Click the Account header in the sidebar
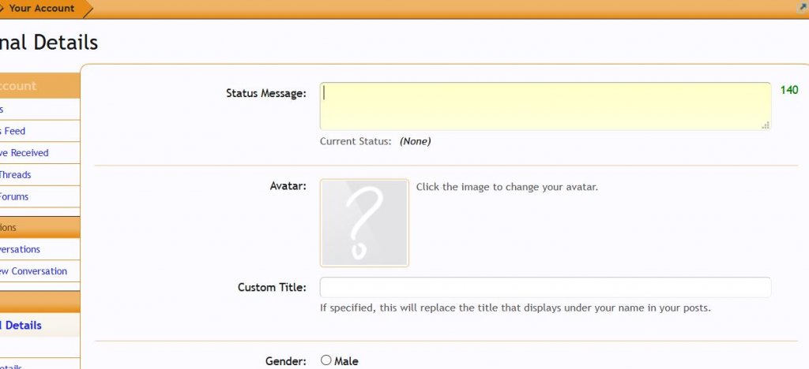The width and height of the screenshot is (809, 369). pos(19,86)
